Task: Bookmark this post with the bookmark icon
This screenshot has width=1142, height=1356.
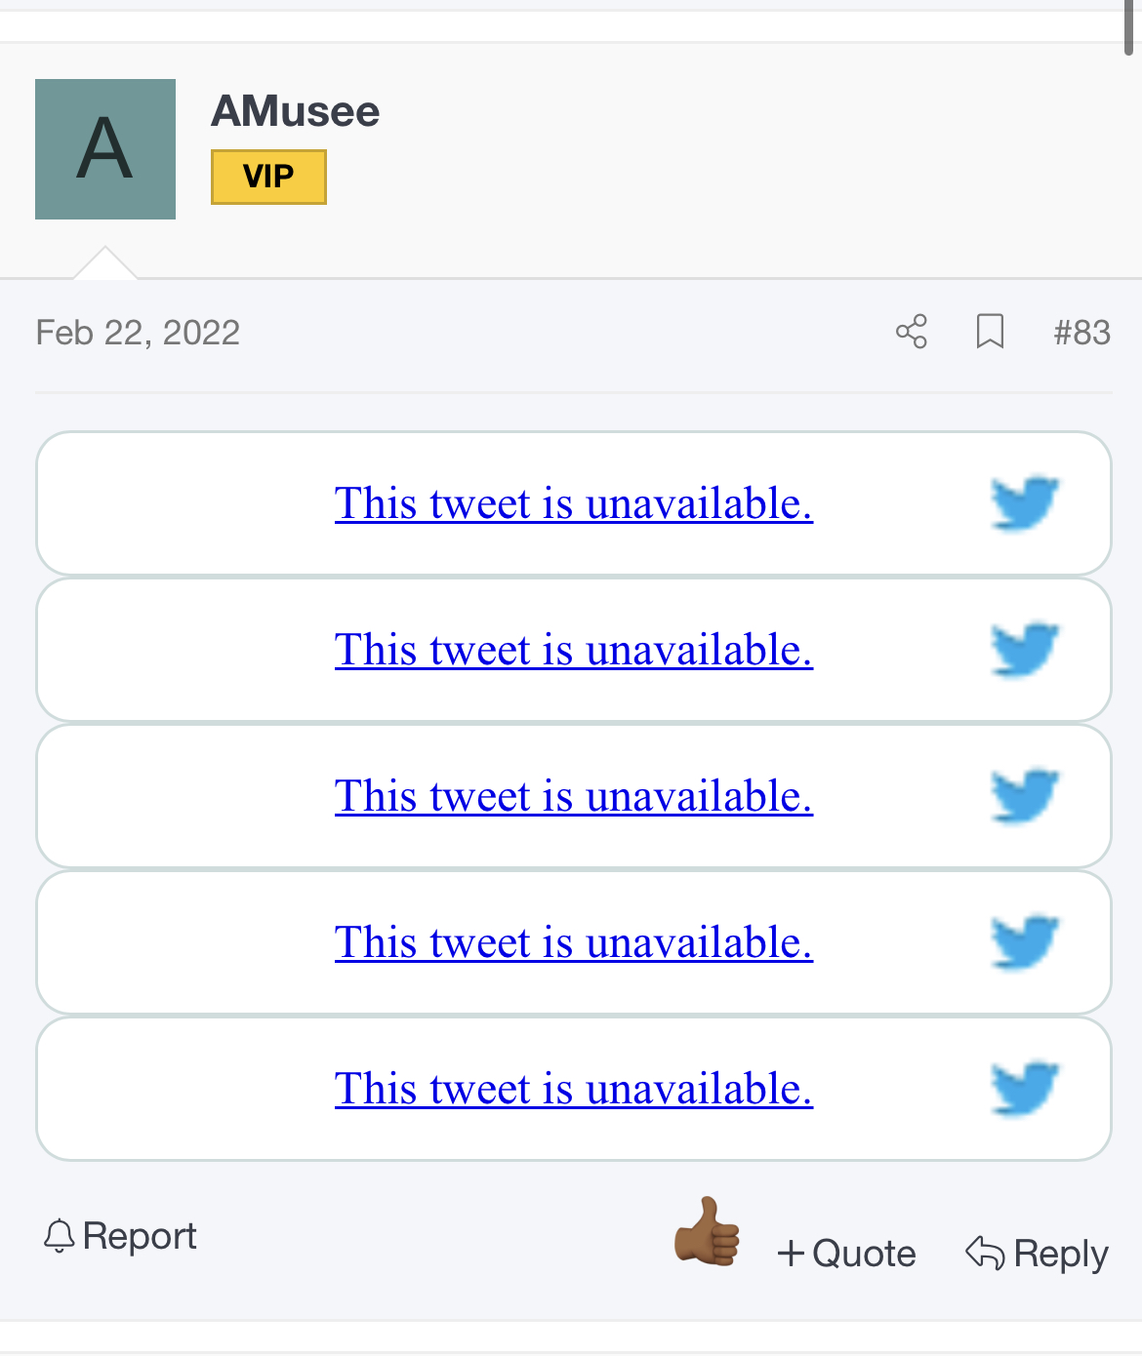Action: [x=990, y=332]
